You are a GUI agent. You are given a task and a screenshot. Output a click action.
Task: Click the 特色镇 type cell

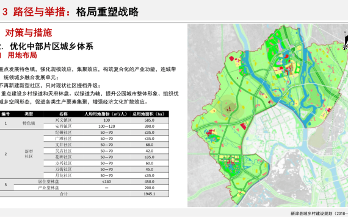pos(29,123)
